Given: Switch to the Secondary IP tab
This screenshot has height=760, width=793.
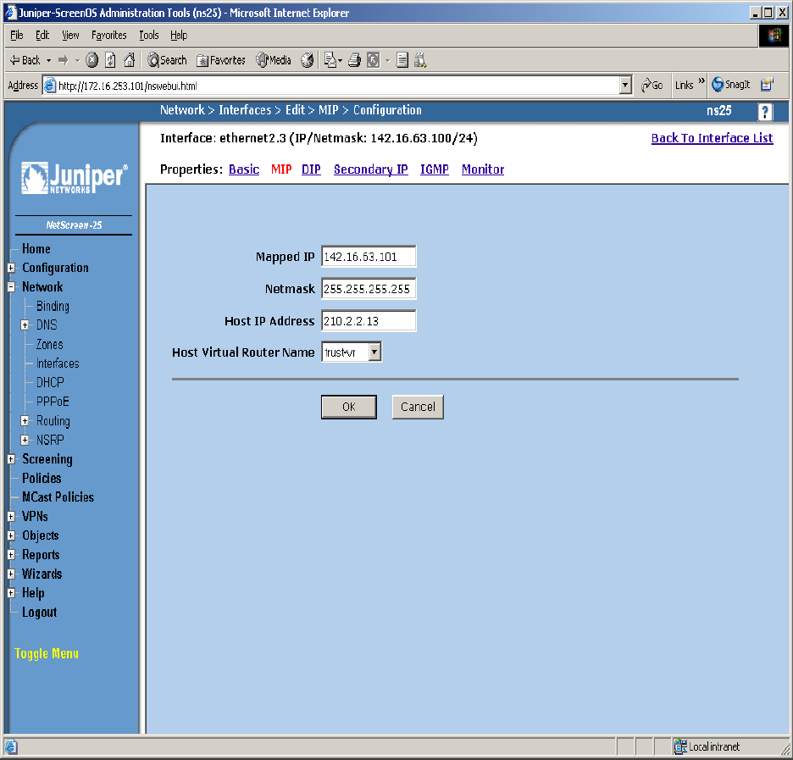Looking at the screenshot, I should 371,169.
